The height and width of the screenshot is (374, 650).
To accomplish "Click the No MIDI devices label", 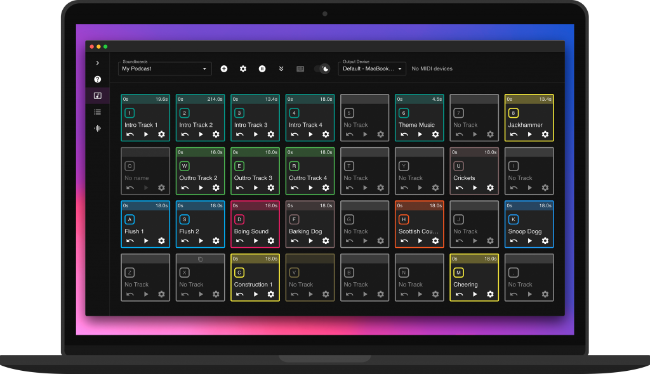I will tap(432, 68).
